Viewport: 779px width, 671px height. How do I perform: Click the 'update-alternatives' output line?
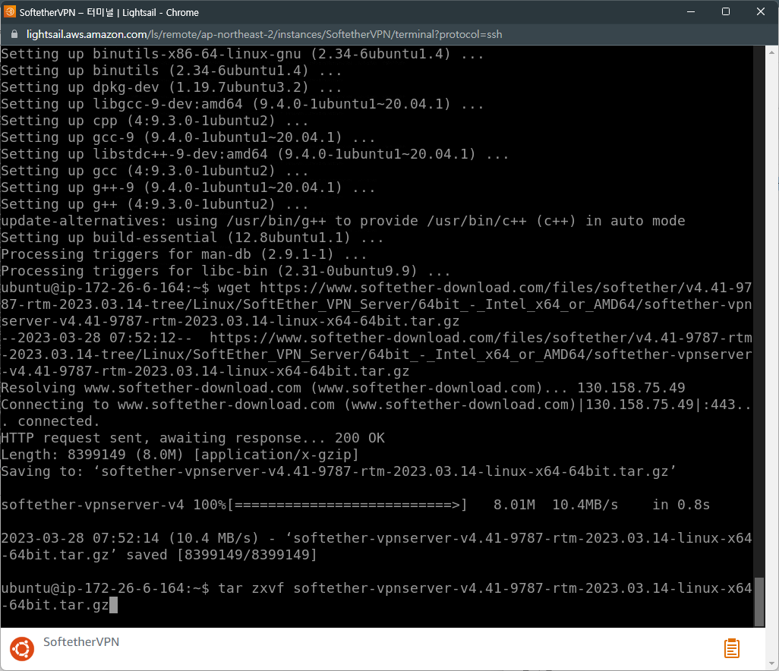click(x=342, y=221)
